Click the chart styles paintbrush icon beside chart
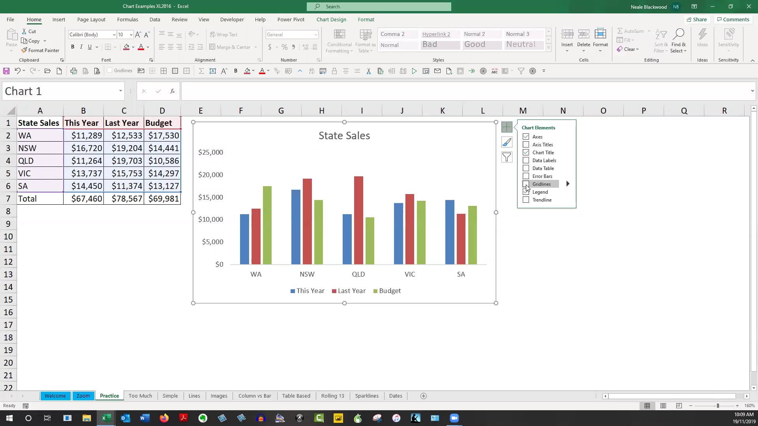Image resolution: width=758 pixels, height=426 pixels. pyautogui.click(x=507, y=142)
